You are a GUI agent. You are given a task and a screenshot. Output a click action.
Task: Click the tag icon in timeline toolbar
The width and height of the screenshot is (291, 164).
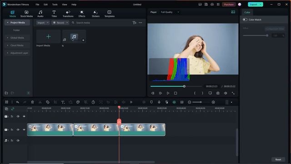(48, 102)
